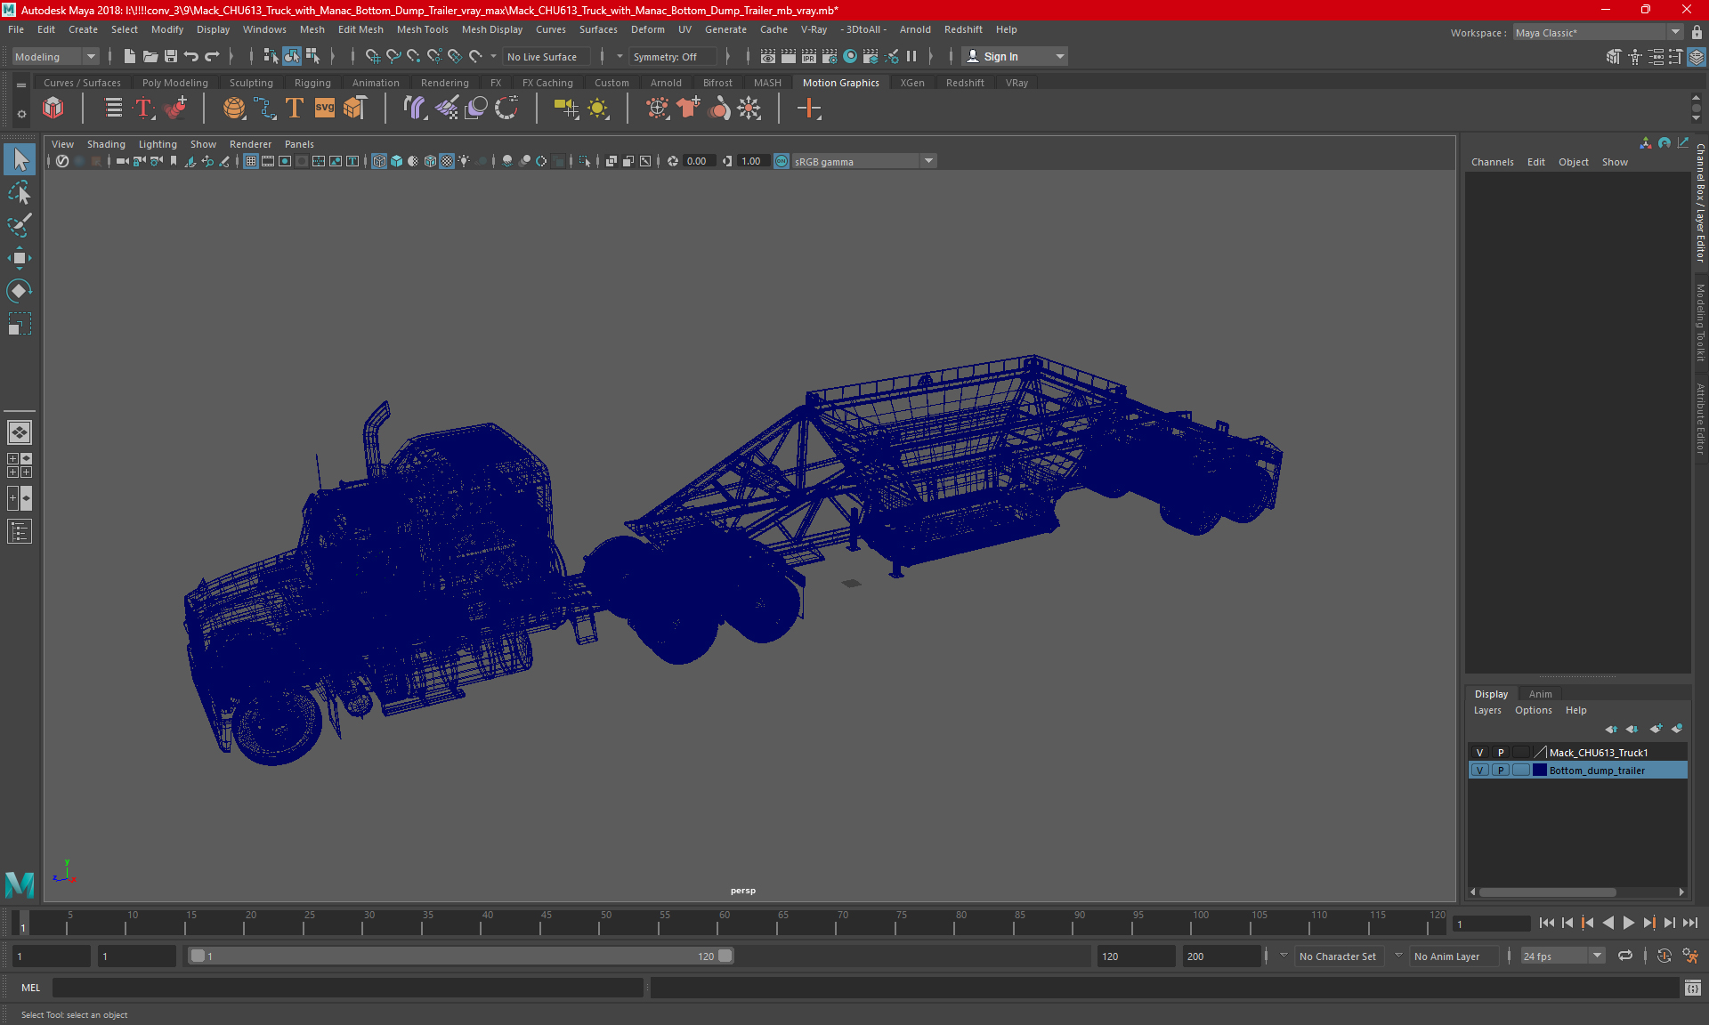The image size is (1709, 1025).
Task: Open the Modeling menu set dropdown
Action: point(55,56)
